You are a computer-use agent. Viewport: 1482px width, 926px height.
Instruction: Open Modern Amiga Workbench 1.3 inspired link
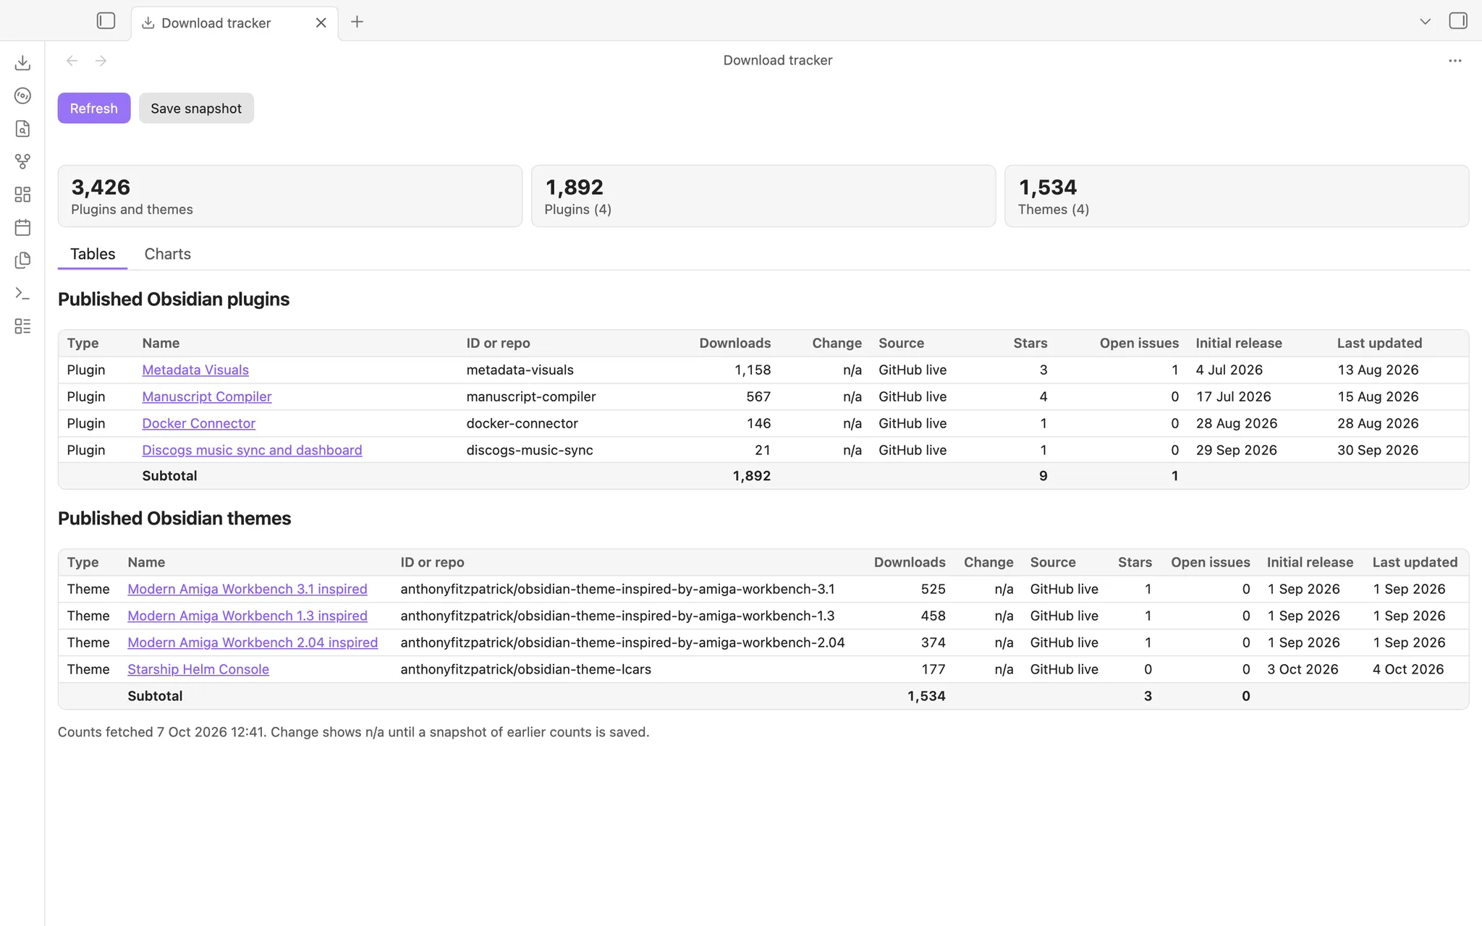247,616
